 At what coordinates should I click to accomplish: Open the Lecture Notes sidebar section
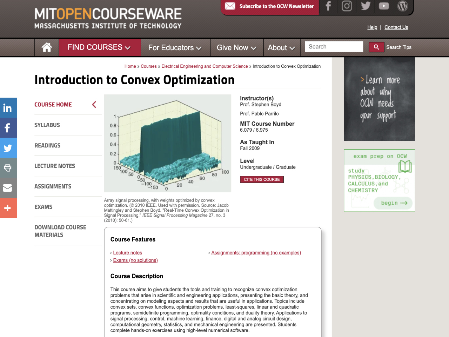click(55, 166)
